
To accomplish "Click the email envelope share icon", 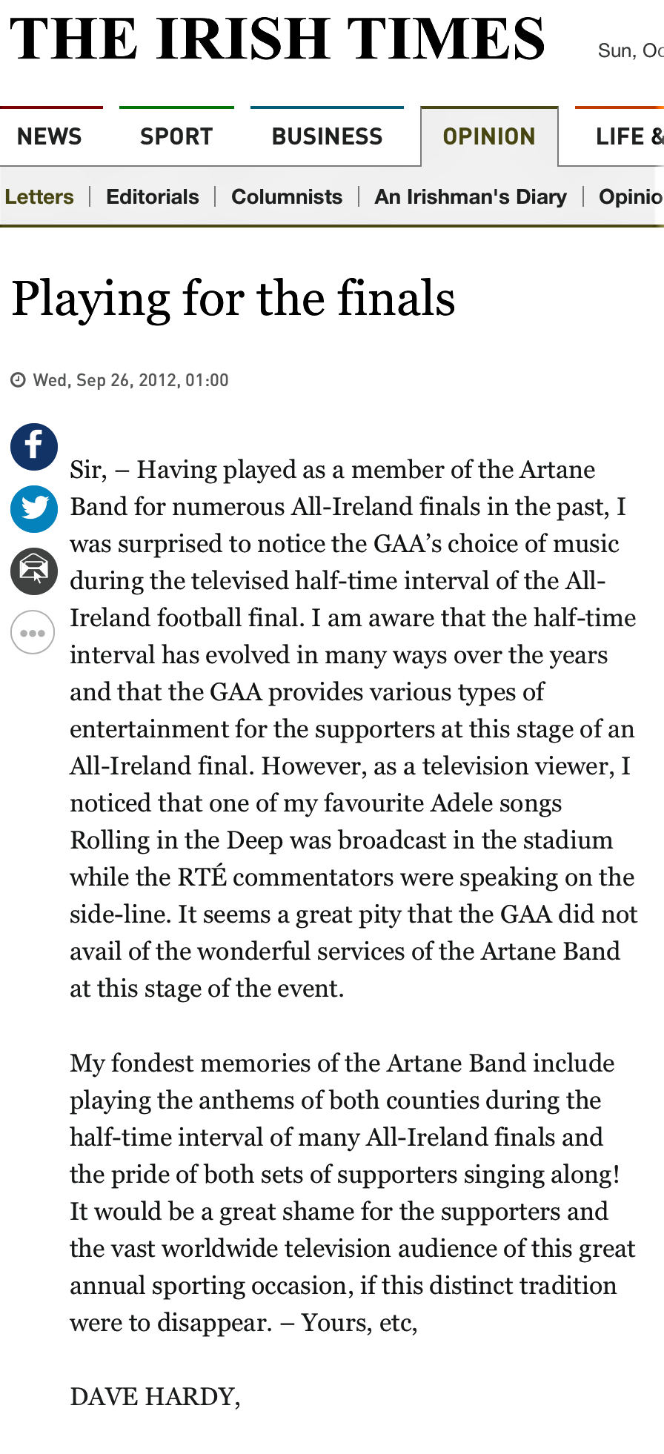I will tap(34, 571).
